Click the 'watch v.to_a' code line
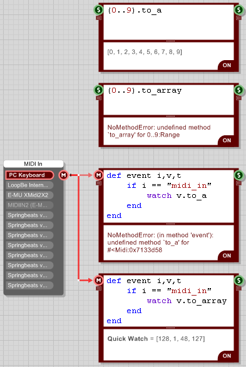This screenshot has width=246, height=367. [x=177, y=195]
